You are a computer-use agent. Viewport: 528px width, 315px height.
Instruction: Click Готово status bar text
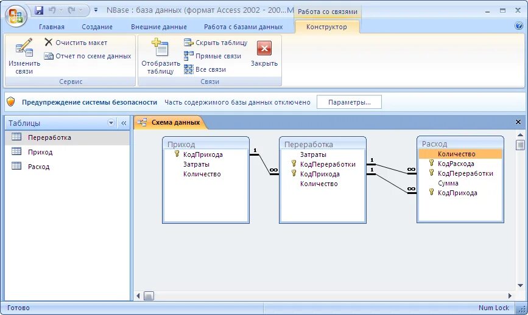click(18, 308)
